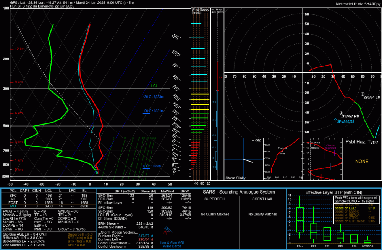Click the Psbl Haz. Type header
Image resolution: width=382 pixels, height=250 pixels.
[x=361, y=142]
